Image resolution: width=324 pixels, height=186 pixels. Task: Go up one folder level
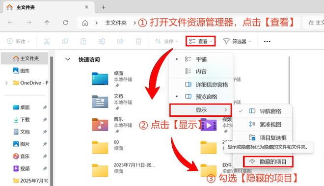tap(47, 23)
